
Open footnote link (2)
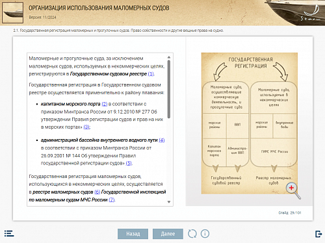coord(105,104)
